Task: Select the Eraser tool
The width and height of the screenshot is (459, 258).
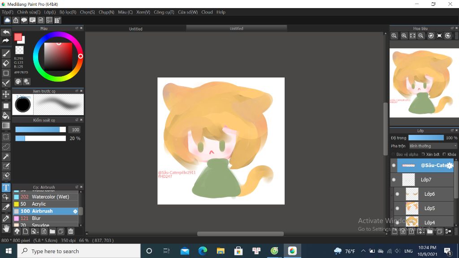Action: [6, 63]
